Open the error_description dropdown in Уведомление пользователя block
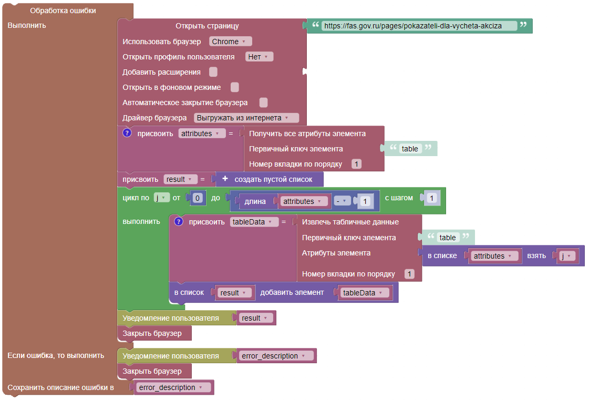 tap(276, 356)
